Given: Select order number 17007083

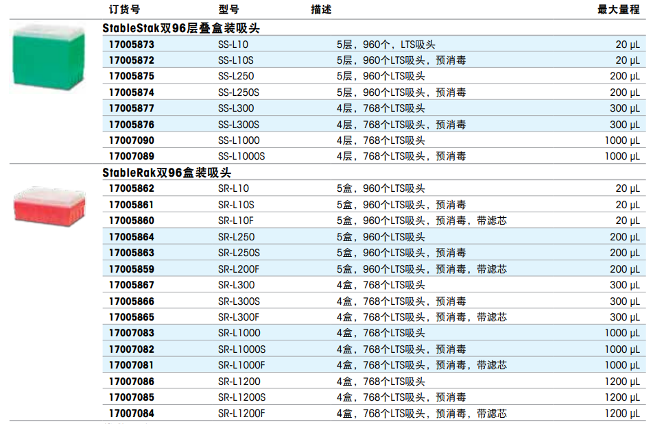Looking at the screenshot, I should tap(132, 333).
